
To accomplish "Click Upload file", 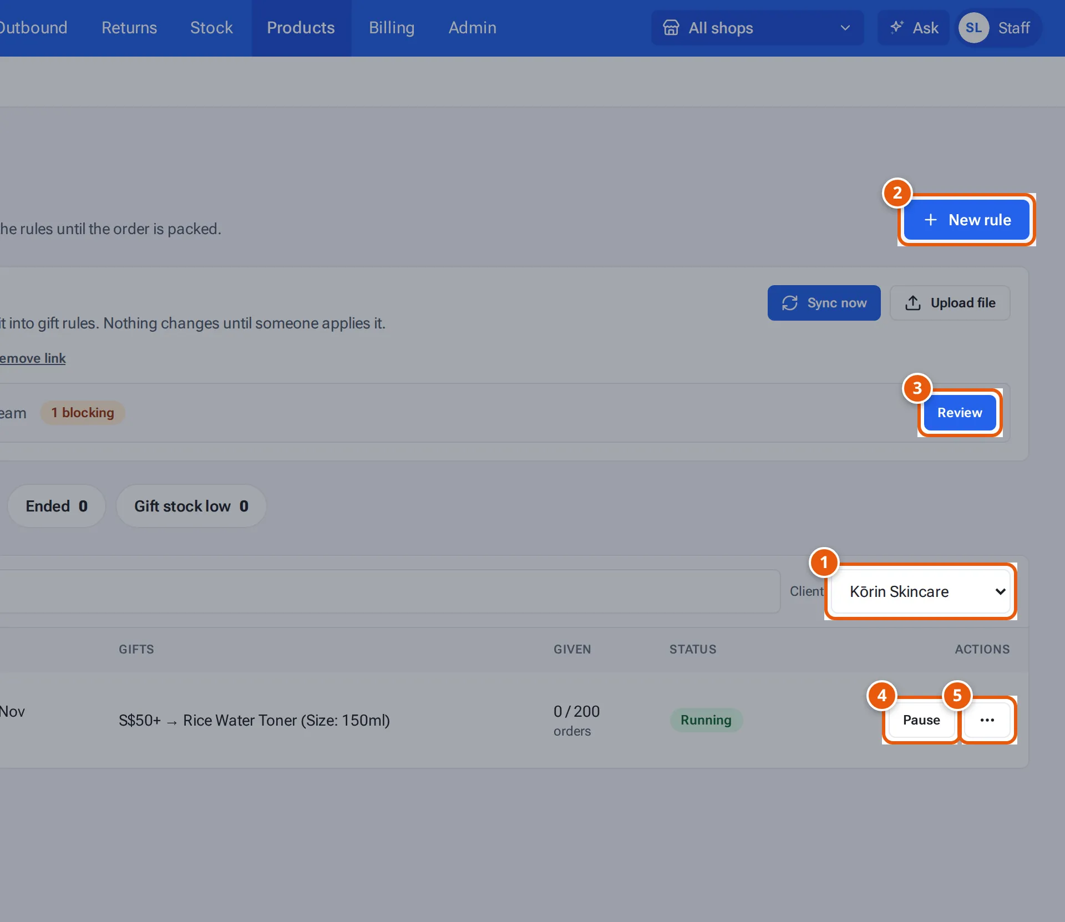I will tap(950, 303).
